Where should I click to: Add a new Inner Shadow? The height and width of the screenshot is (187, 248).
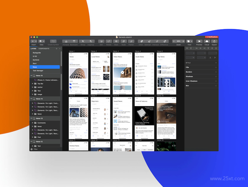[x=216, y=81]
